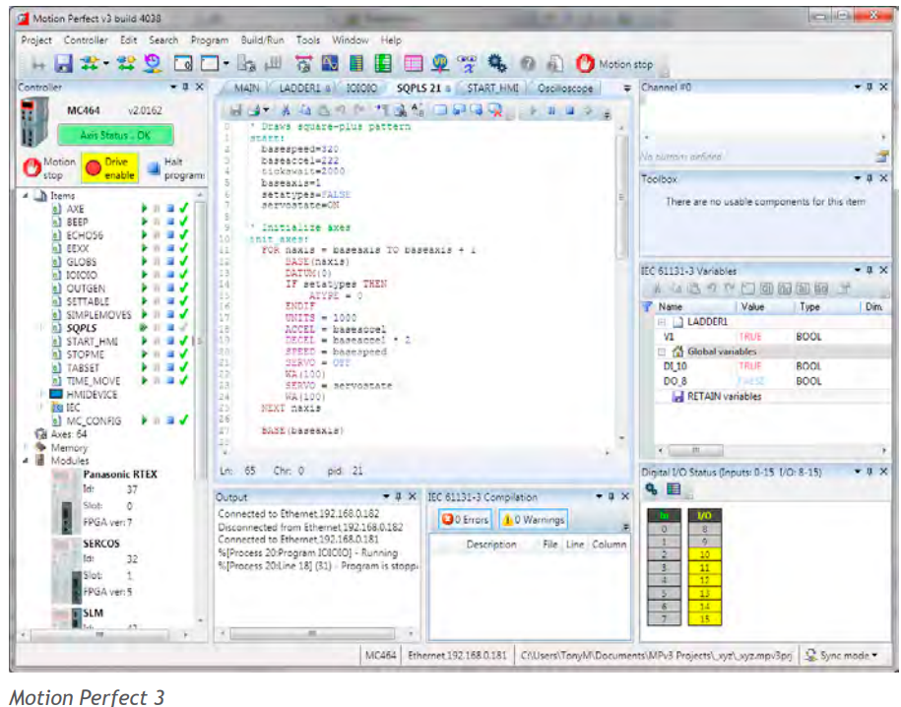901x707 pixels.
Task: Click the Halt programs button
Action: [x=176, y=168]
